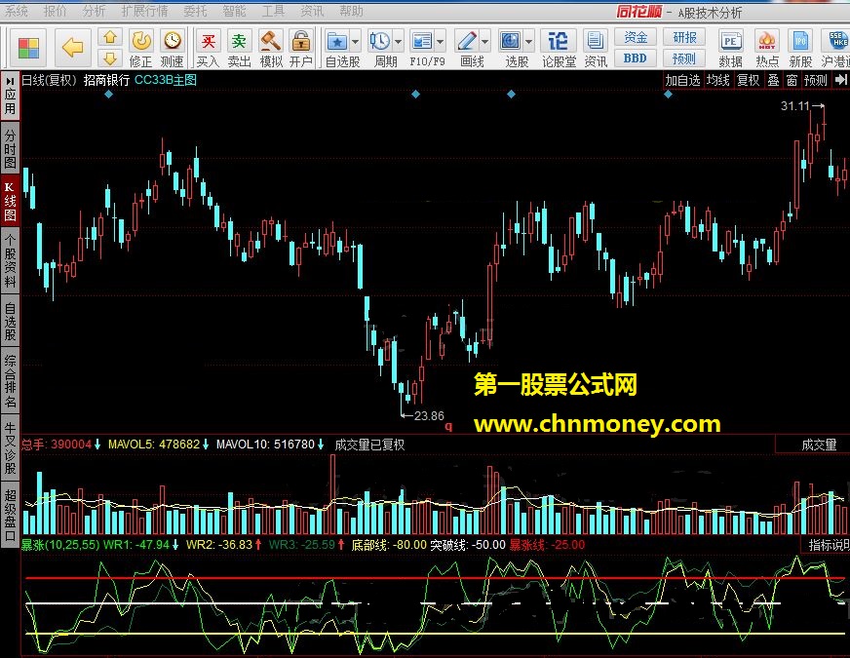
Task: Click the page up arrow icon
Action: click(110, 37)
